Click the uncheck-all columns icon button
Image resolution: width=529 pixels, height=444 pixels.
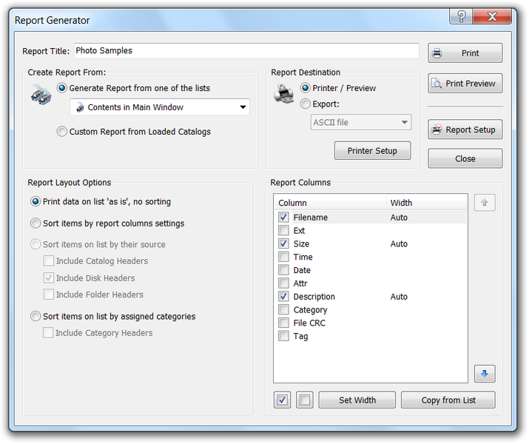click(304, 400)
